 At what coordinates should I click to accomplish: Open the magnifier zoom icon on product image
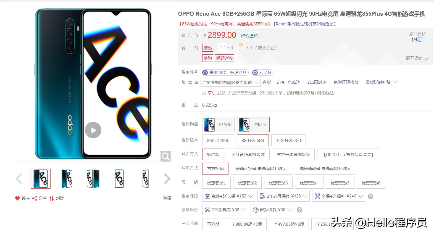pyautogui.click(x=165, y=157)
